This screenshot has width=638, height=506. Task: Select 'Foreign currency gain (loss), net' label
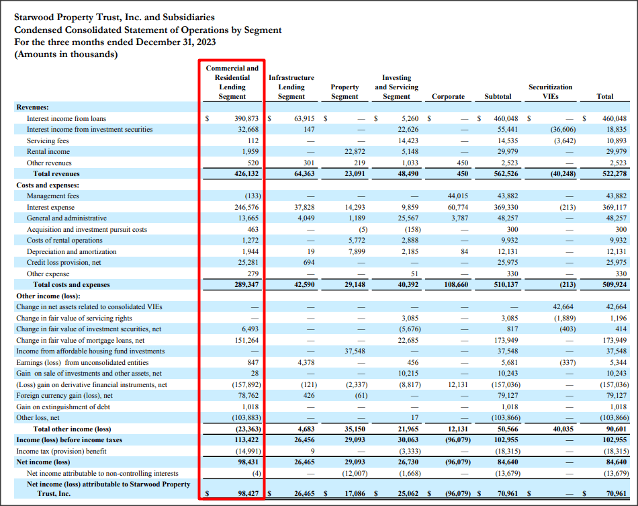pos(64,395)
